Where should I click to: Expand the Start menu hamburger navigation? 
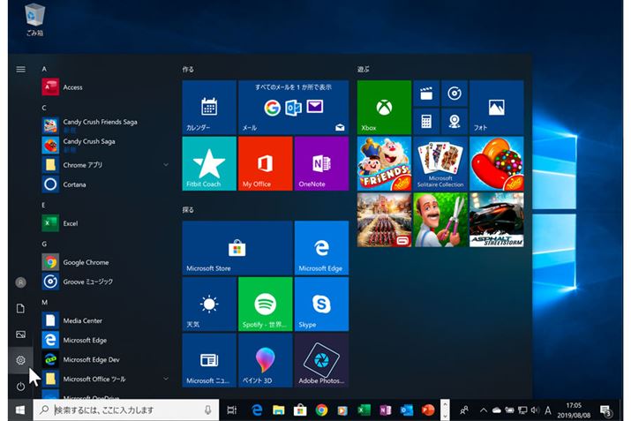(20, 69)
